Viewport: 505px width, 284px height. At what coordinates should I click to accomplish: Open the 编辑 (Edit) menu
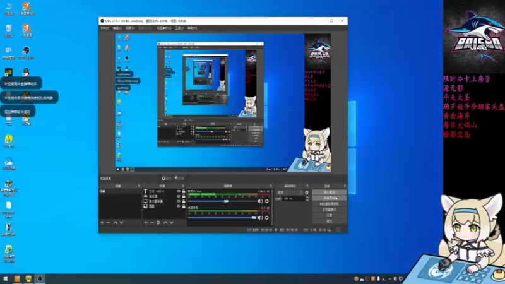(117, 28)
